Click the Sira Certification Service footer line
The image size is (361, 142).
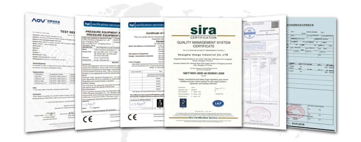coord(203,117)
